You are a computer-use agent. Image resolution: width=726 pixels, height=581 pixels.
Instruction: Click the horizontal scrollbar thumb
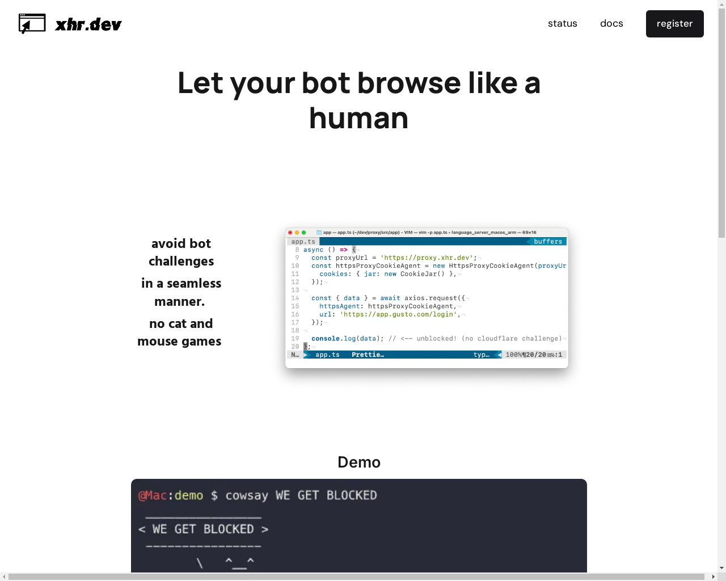click(356, 577)
